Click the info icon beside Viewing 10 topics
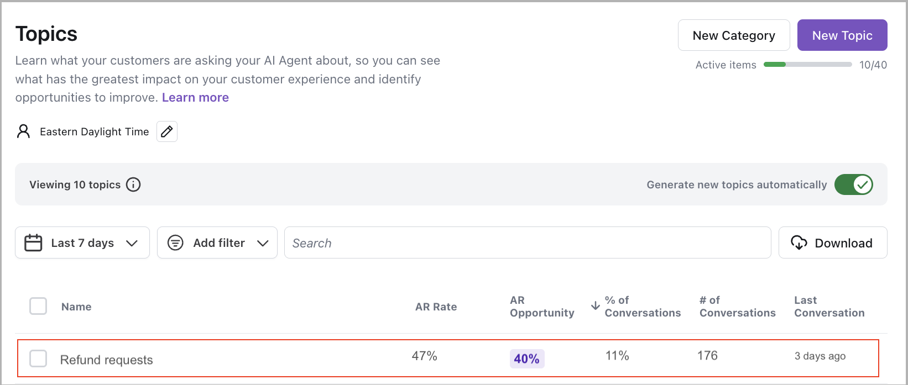The width and height of the screenshot is (908, 385). click(133, 184)
